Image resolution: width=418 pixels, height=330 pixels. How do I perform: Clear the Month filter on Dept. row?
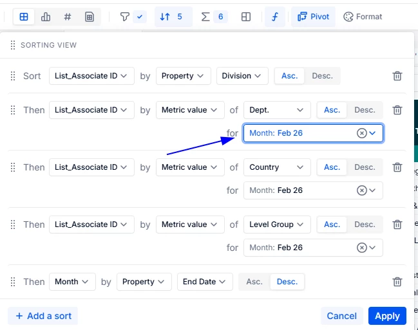tap(361, 133)
